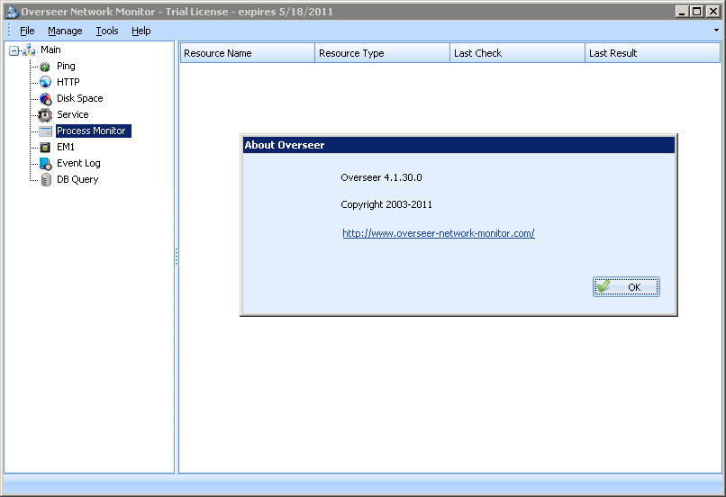Select the HTTP tree item
726x497 pixels.
(68, 82)
